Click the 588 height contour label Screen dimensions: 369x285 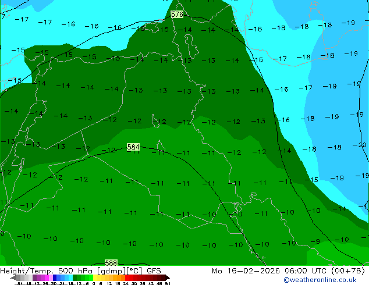(x=111, y=263)
